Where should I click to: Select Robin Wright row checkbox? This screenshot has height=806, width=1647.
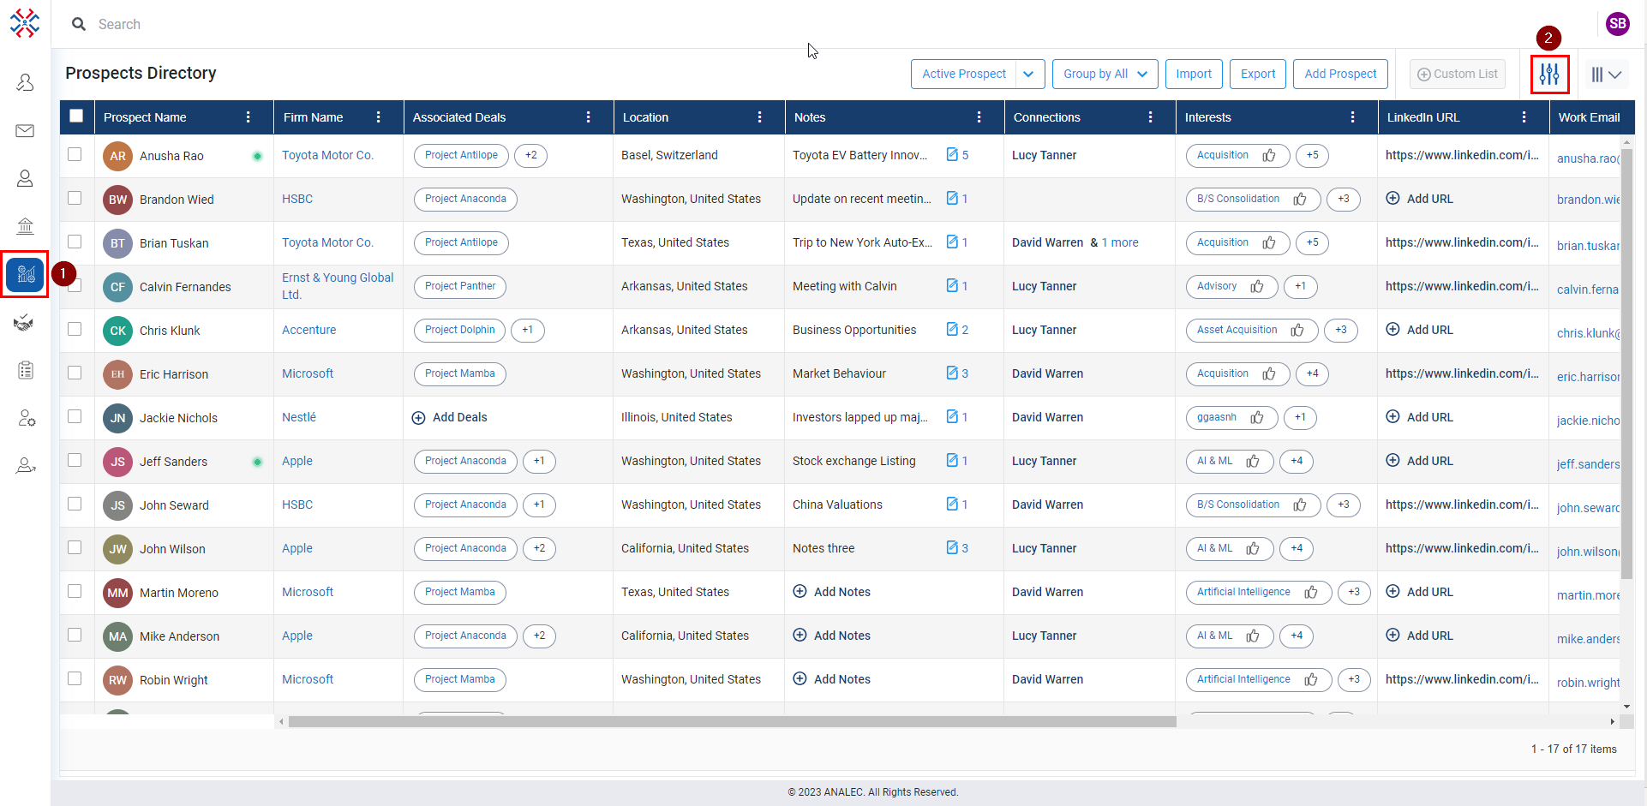point(75,678)
